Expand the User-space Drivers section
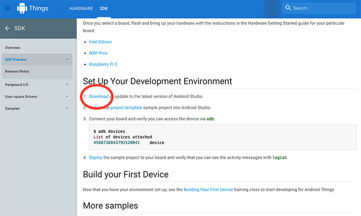Viewport: 361px width, 216px height. tap(67, 97)
